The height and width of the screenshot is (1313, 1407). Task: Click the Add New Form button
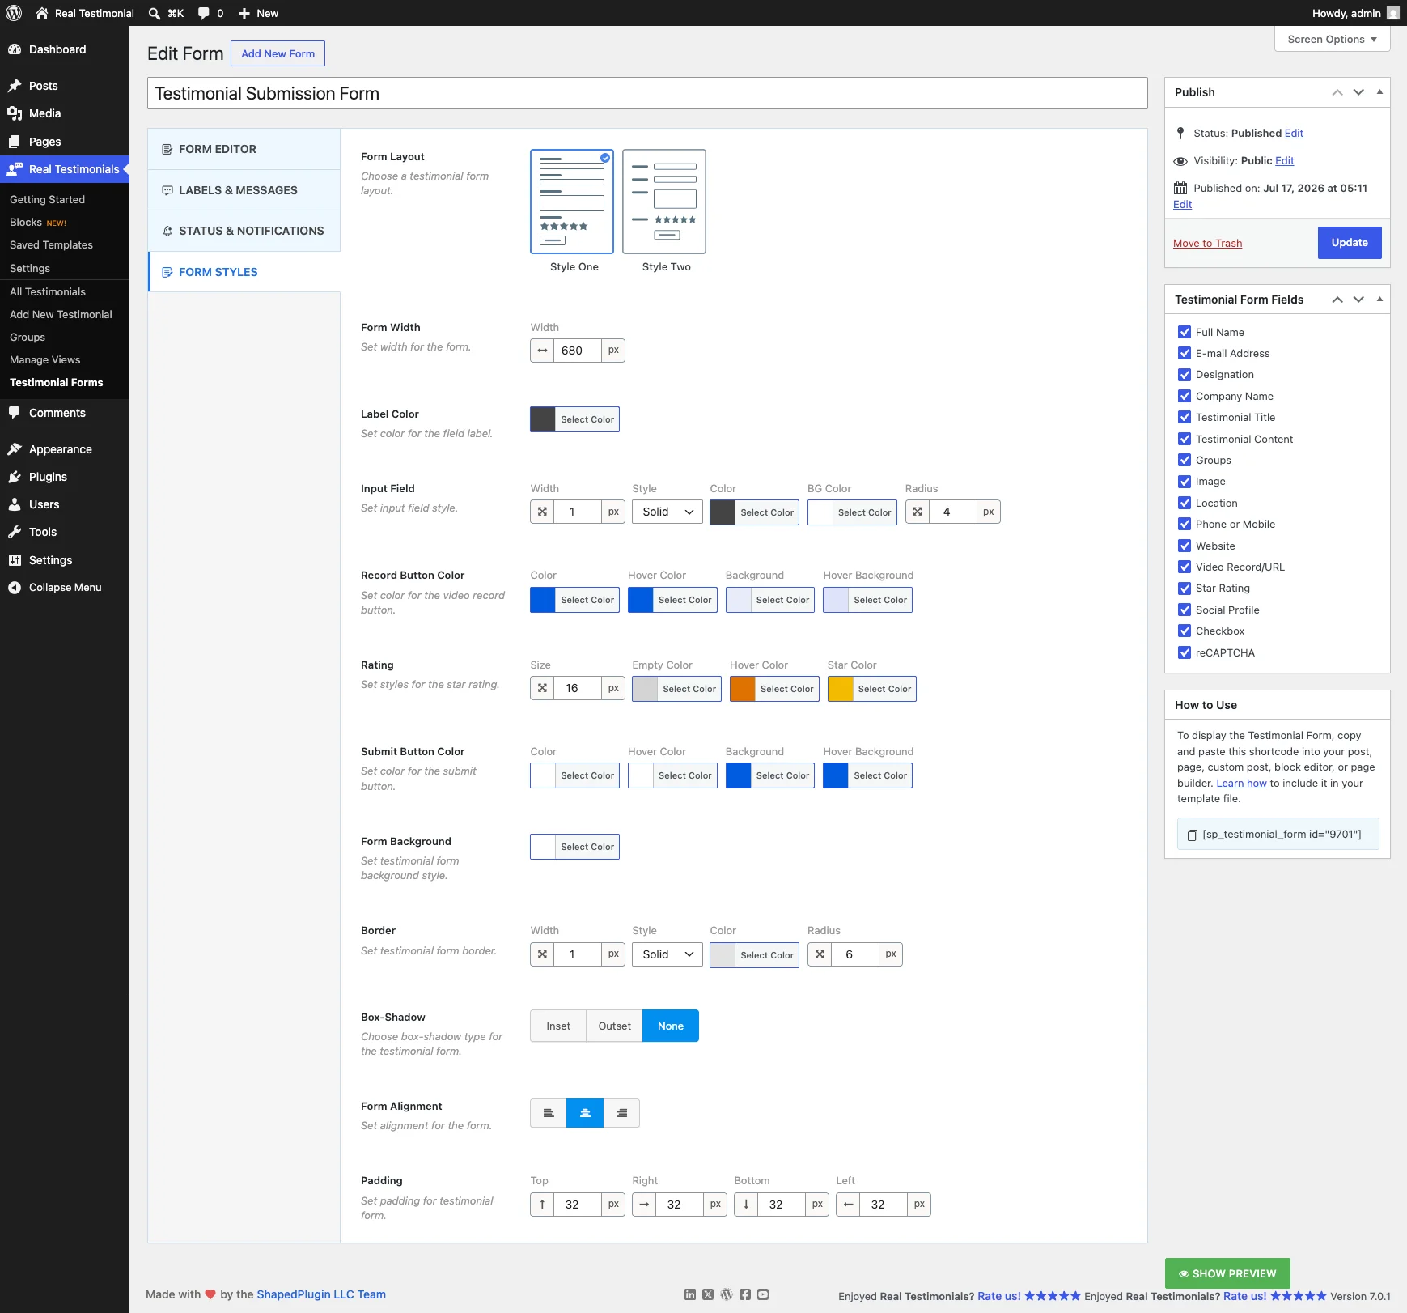(278, 53)
